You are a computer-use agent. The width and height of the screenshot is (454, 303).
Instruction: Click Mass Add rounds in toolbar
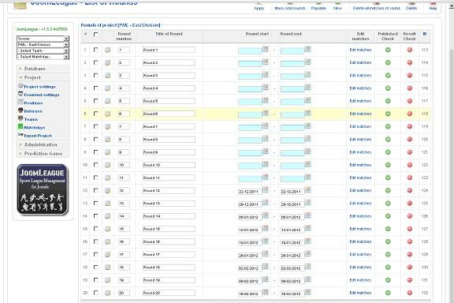click(290, 6)
